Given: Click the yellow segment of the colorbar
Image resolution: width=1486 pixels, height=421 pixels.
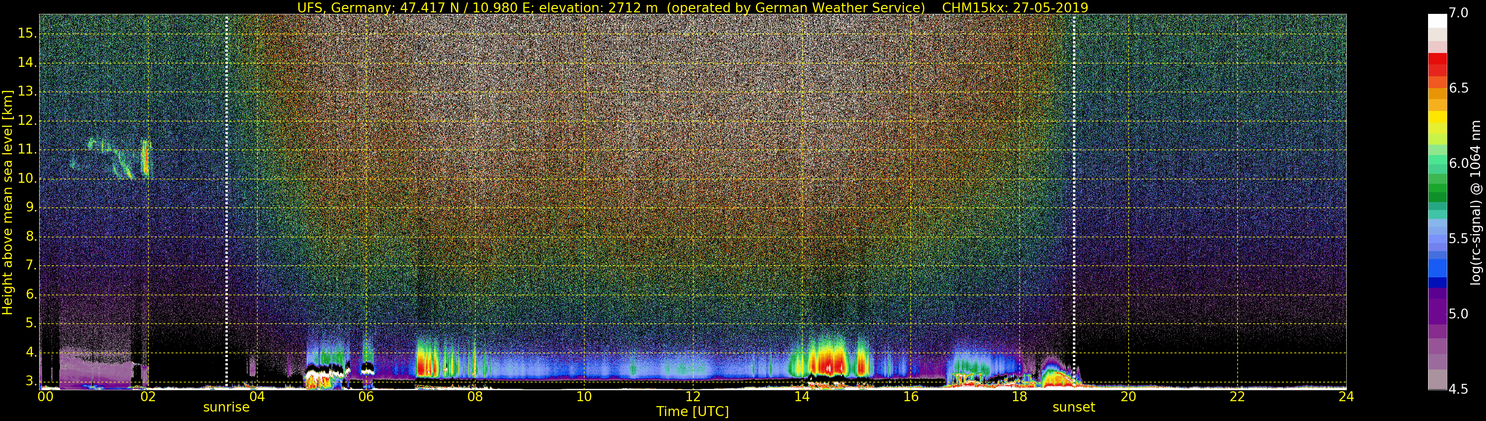Looking at the screenshot, I should tap(1437, 117).
